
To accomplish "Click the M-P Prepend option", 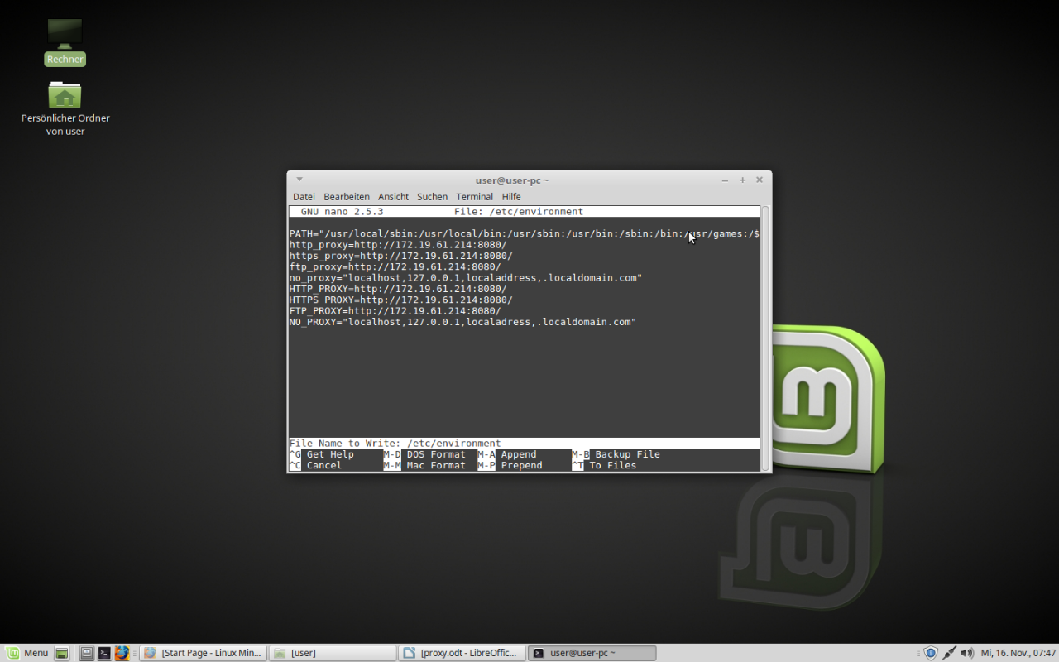I will click(510, 466).
